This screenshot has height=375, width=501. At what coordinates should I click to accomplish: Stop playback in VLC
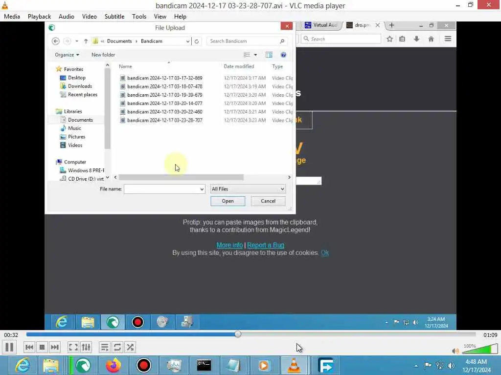pos(42,347)
